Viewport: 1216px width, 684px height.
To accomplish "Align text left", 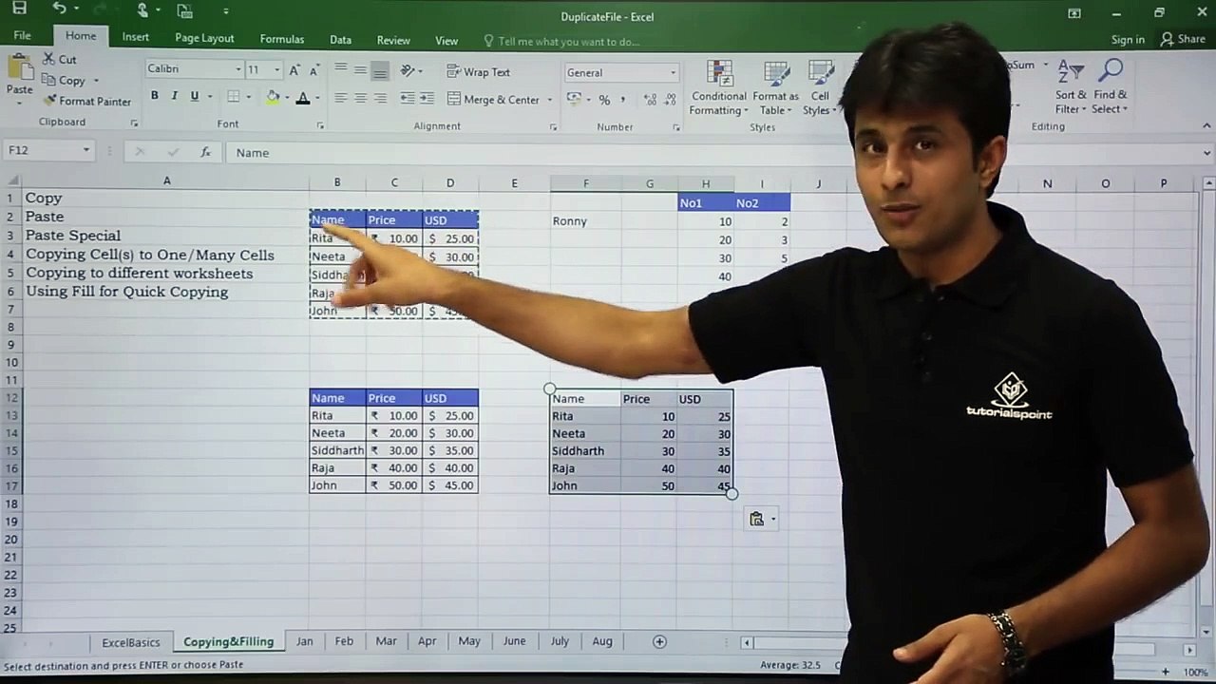I will click(x=340, y=98).
